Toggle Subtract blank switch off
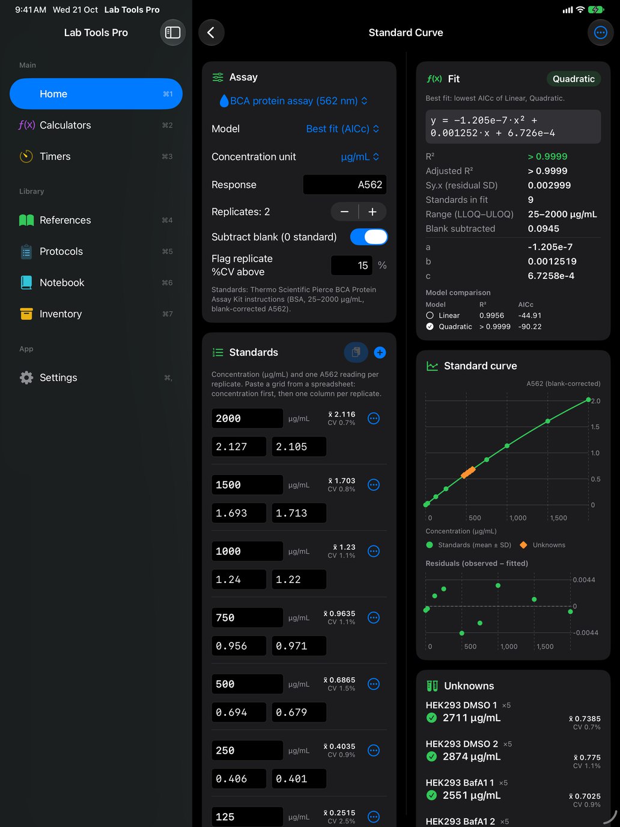The image size is (620, 827). pos(369,237)
